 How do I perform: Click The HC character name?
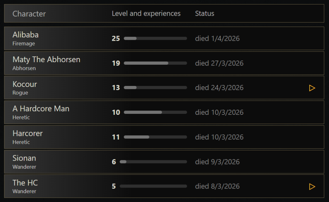pos(25,183)
